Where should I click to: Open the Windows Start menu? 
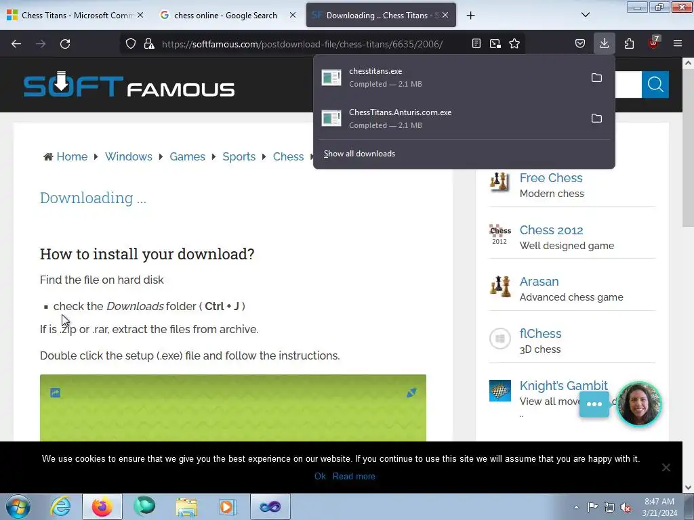pyautogui.click(x=18, y=506)
